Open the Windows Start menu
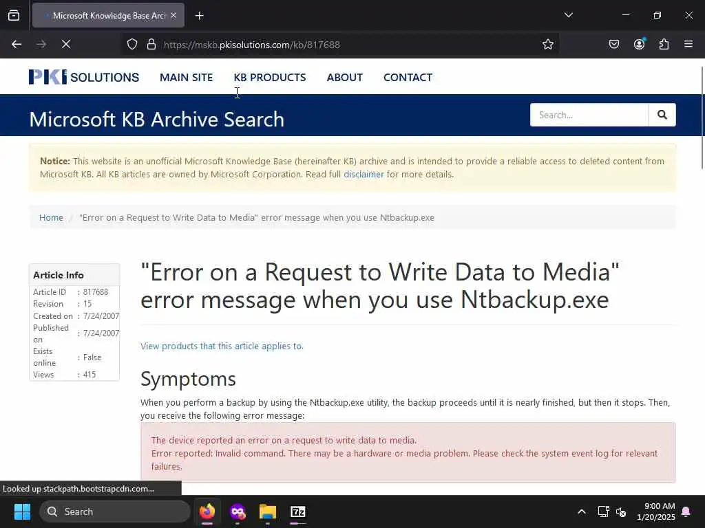Viewport: 705px width, 528px height. (x=22, y=511)
